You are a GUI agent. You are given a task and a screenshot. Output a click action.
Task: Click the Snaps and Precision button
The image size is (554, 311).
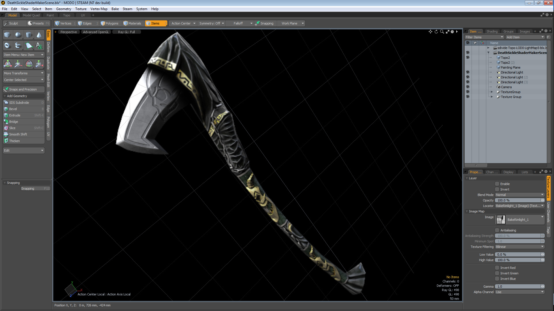pyautogui.click(x=24, y=89)
